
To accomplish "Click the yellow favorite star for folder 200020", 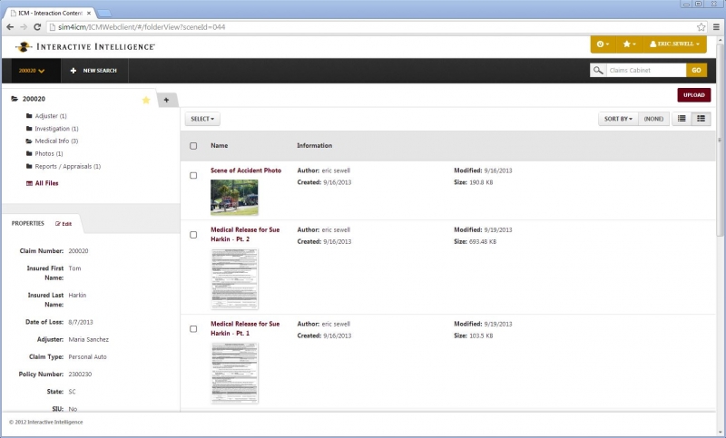I will tap(146, 100).
